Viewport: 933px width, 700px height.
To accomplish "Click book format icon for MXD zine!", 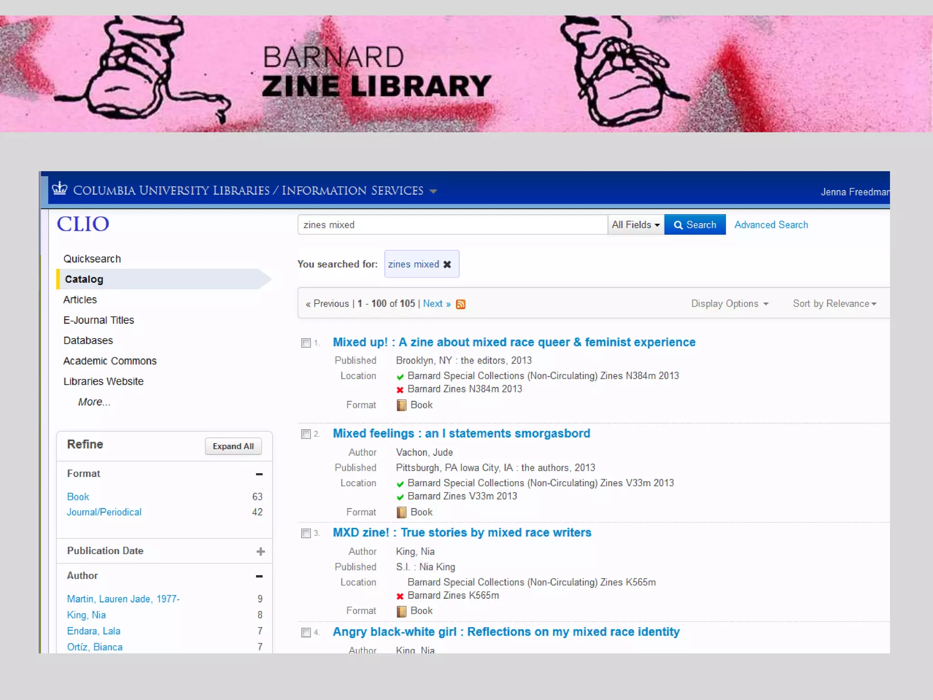I will 401,611.
